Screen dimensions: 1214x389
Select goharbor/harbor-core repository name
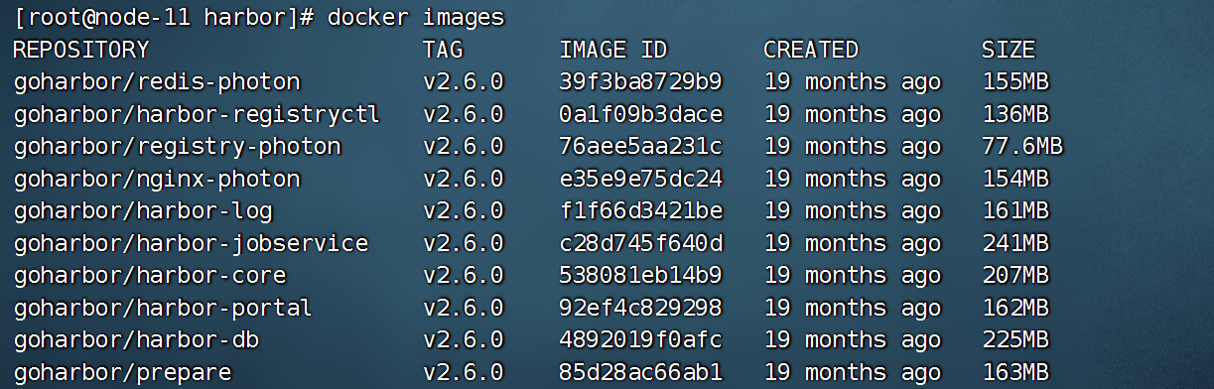tap(149, 276)
